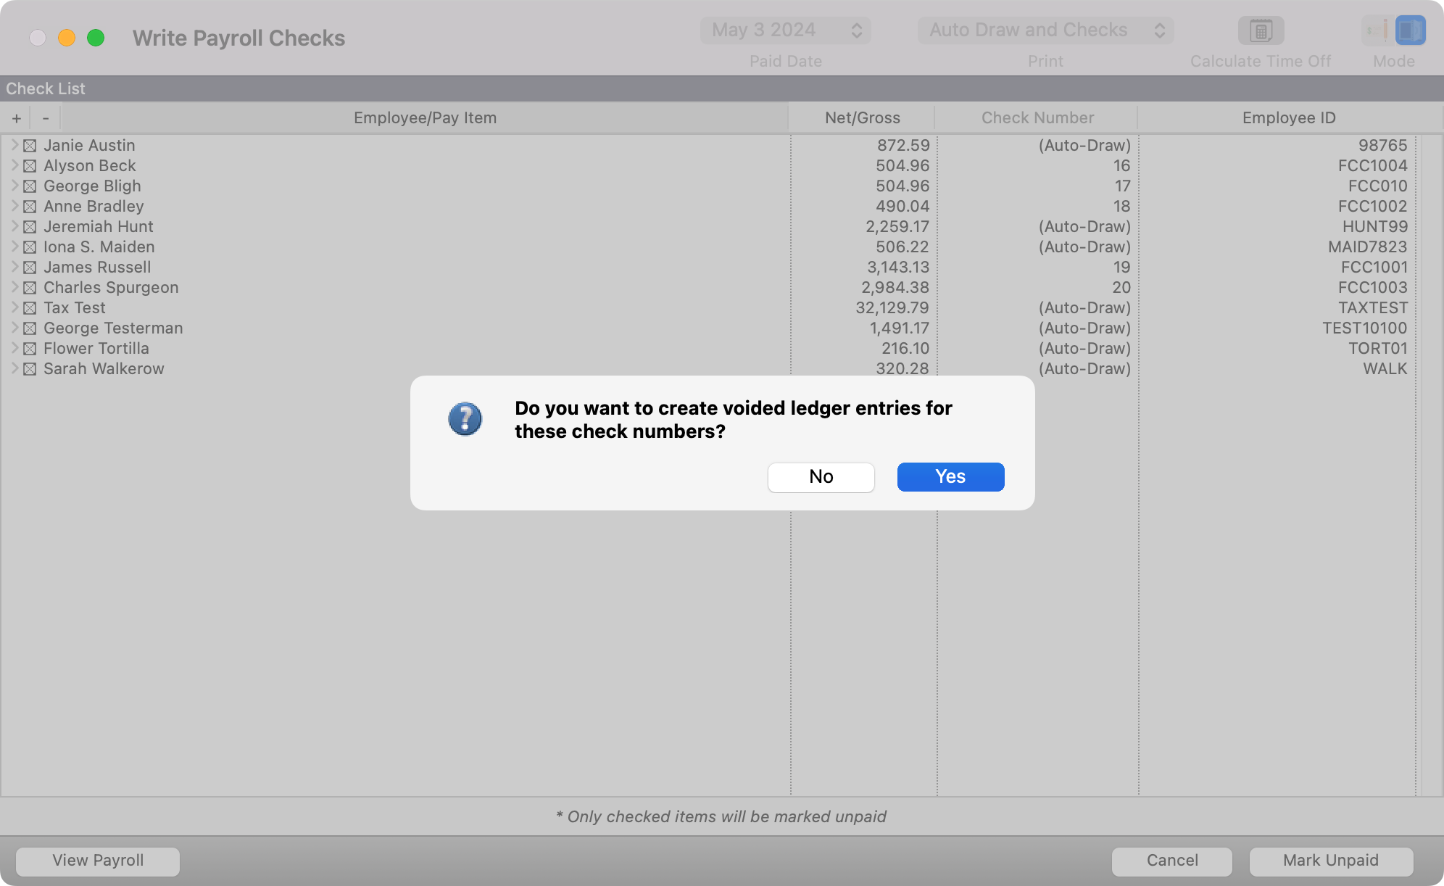
Task: Select the blue safe mode icon
Action: pos(1410,30)
